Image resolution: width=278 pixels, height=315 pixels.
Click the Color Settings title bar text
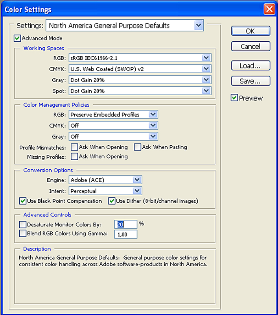pos(28,9)
